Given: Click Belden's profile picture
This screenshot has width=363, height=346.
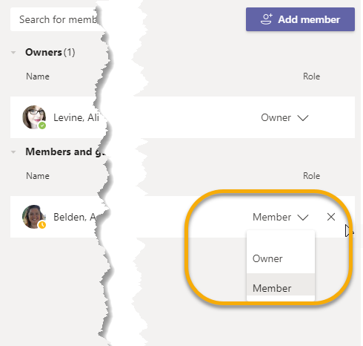Looking at the screenshot, I should [34, 217].
